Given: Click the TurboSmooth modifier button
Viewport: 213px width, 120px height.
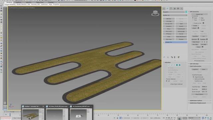Looking at the screenshot, I should (181, 29).
